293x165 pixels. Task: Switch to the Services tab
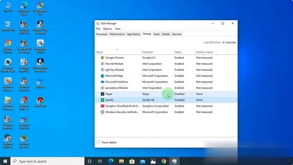point(177,34)
